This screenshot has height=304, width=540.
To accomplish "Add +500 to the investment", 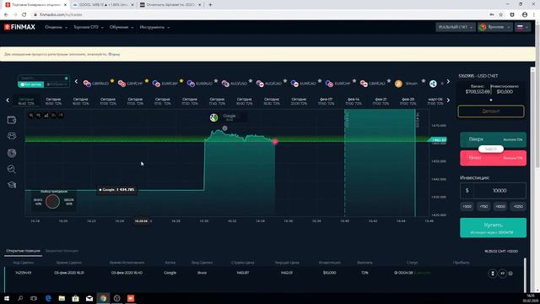I will point(467,206).
